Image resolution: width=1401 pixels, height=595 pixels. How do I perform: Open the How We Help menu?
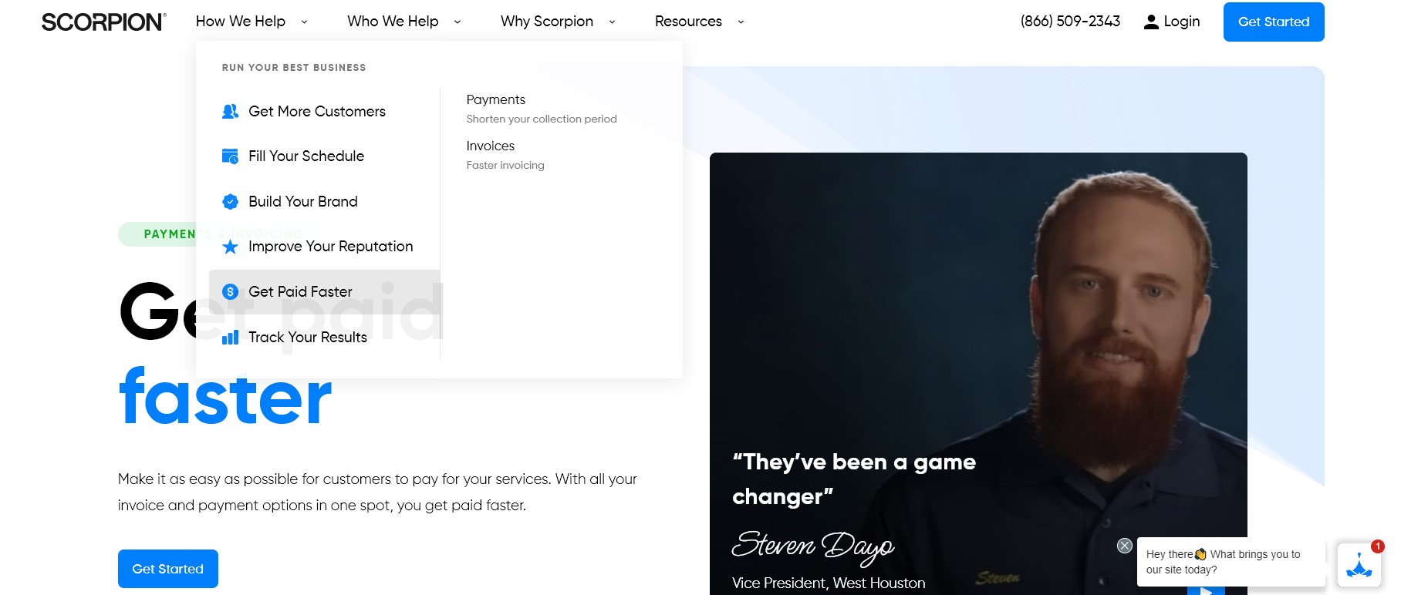pyautogui.click(x=241, y=22)
